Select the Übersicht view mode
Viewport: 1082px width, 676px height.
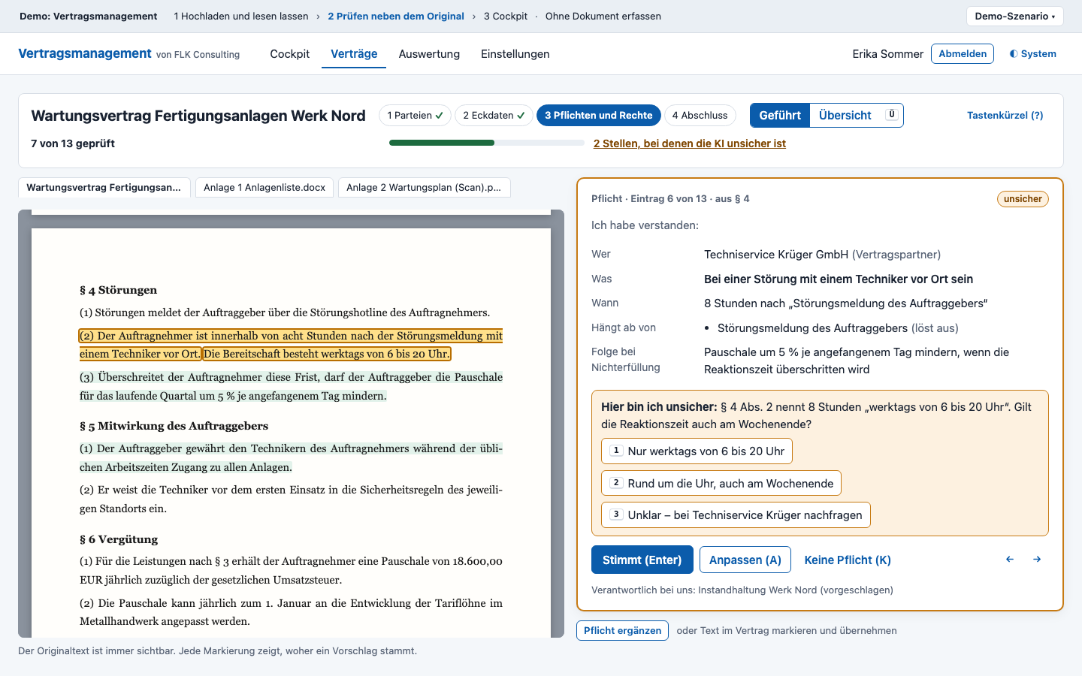[x=857, y=116]
